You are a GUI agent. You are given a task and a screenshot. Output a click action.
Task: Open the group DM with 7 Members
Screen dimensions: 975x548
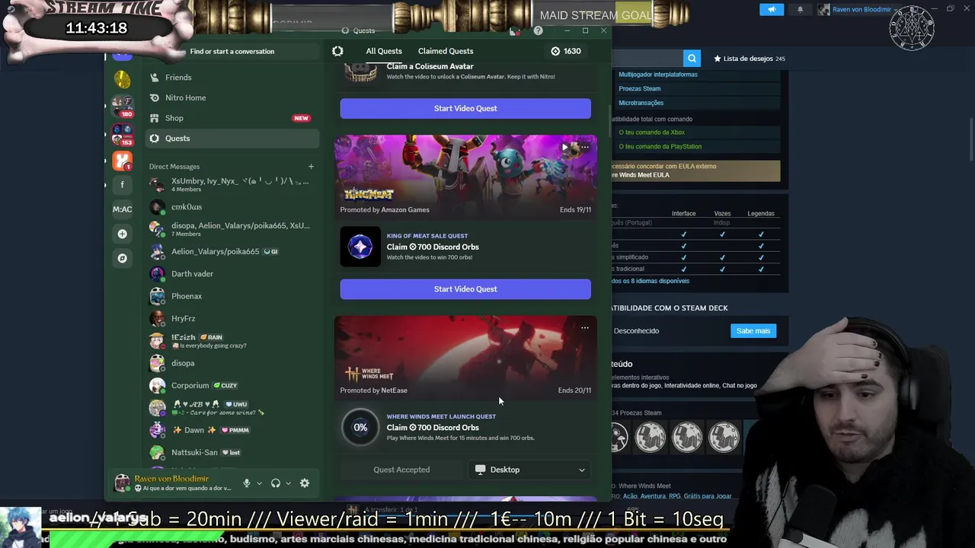click(232, 229)
